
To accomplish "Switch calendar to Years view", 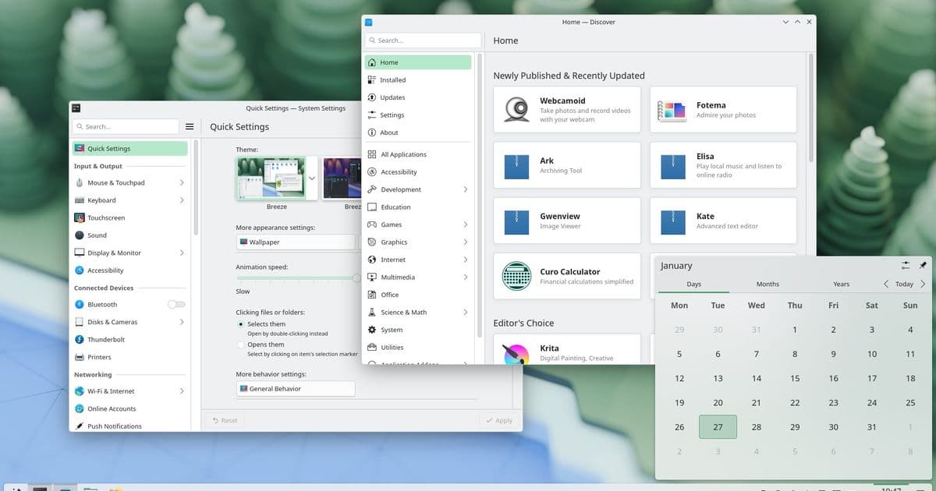I will point(841,284).
